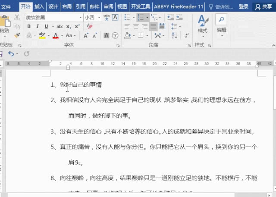Open highlight color dropdown arrow
276x197 pixels.
coord(49,36)
